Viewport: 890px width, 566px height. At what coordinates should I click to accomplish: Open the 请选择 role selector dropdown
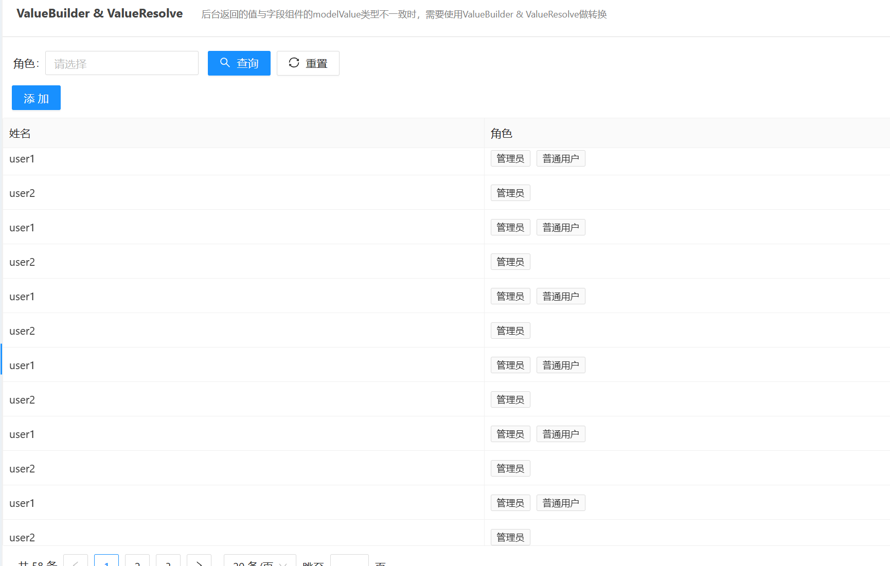(x=121, y=63)
